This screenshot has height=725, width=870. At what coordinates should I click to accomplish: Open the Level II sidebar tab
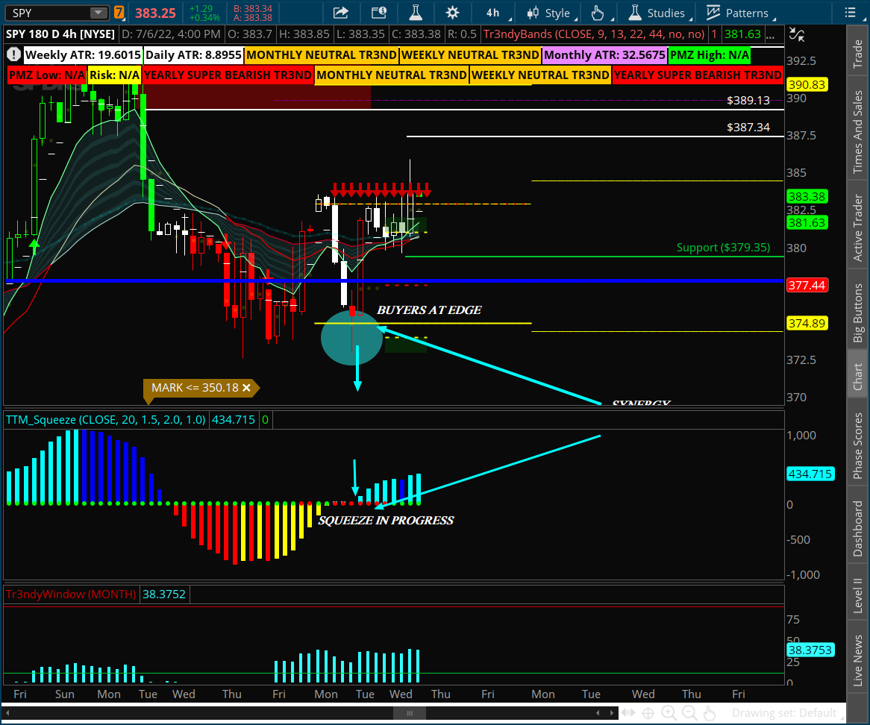858,595
